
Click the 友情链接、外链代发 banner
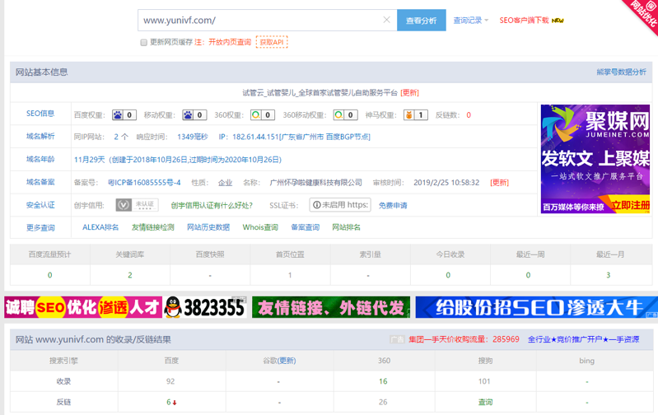331,307
